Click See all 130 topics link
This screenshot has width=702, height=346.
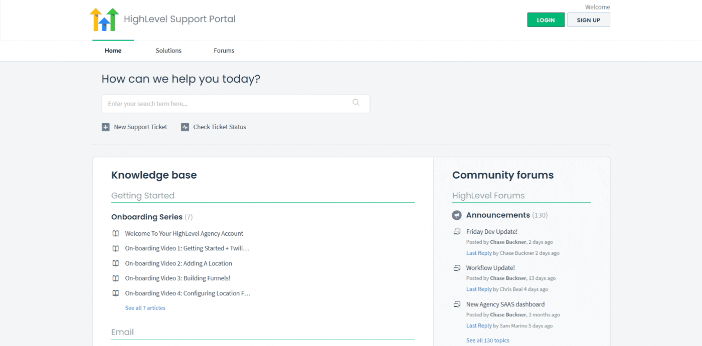tap(488, 340)
